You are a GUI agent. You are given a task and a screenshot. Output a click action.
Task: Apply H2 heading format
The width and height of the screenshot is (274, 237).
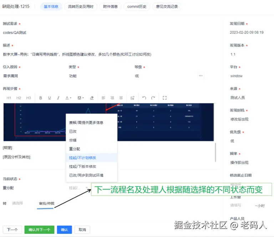tap(19, 98)
